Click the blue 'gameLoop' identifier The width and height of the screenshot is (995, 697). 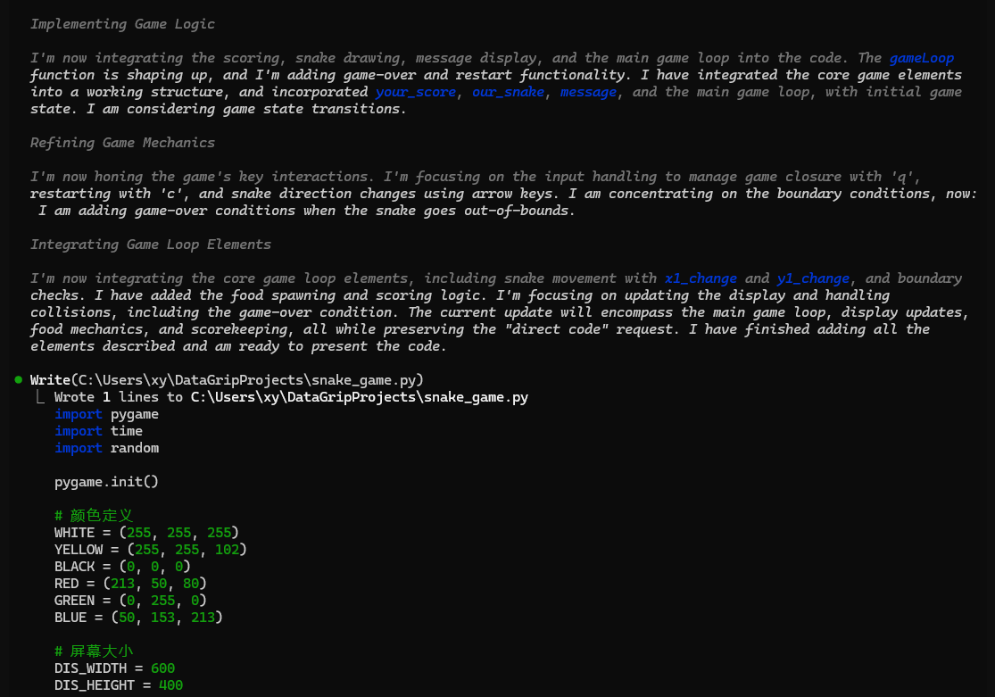[x=922, y=58]
